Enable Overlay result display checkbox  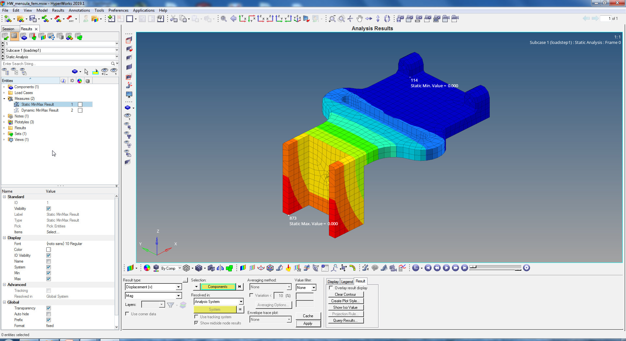331,288
